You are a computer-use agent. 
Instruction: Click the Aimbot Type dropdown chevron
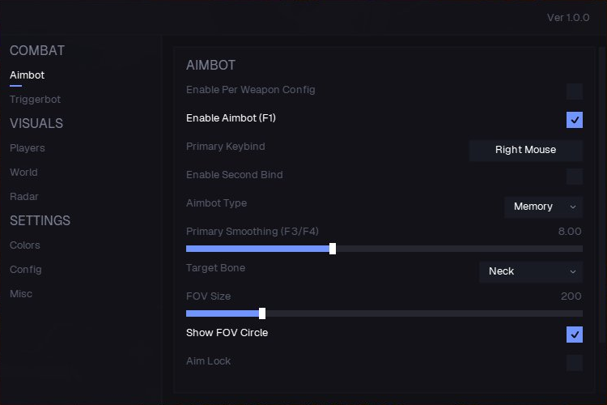(573, 207)
